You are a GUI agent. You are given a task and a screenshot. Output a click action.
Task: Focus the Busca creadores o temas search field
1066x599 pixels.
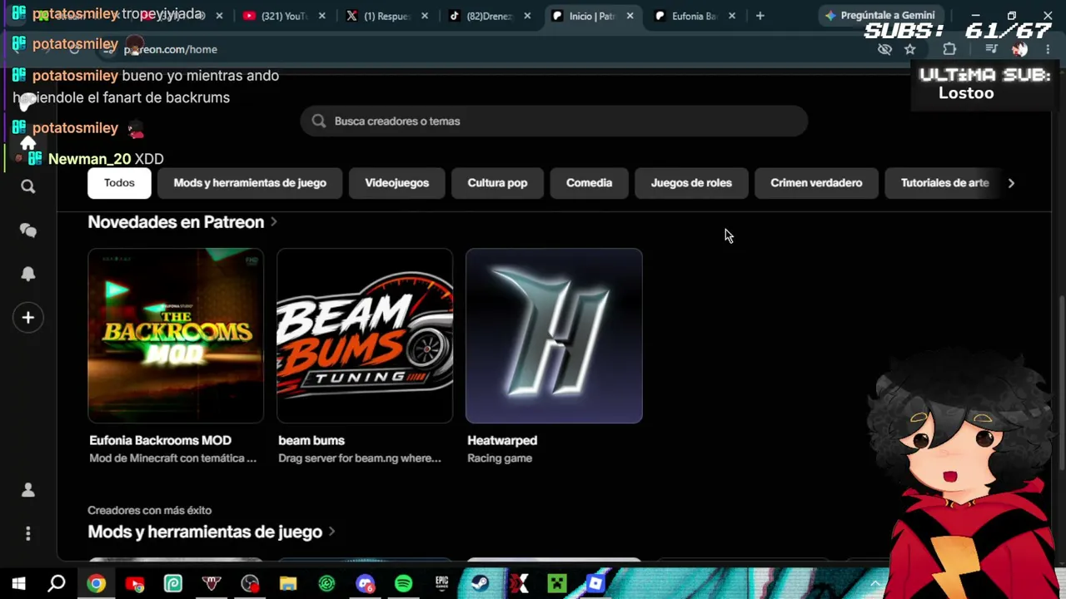(554, 121)
